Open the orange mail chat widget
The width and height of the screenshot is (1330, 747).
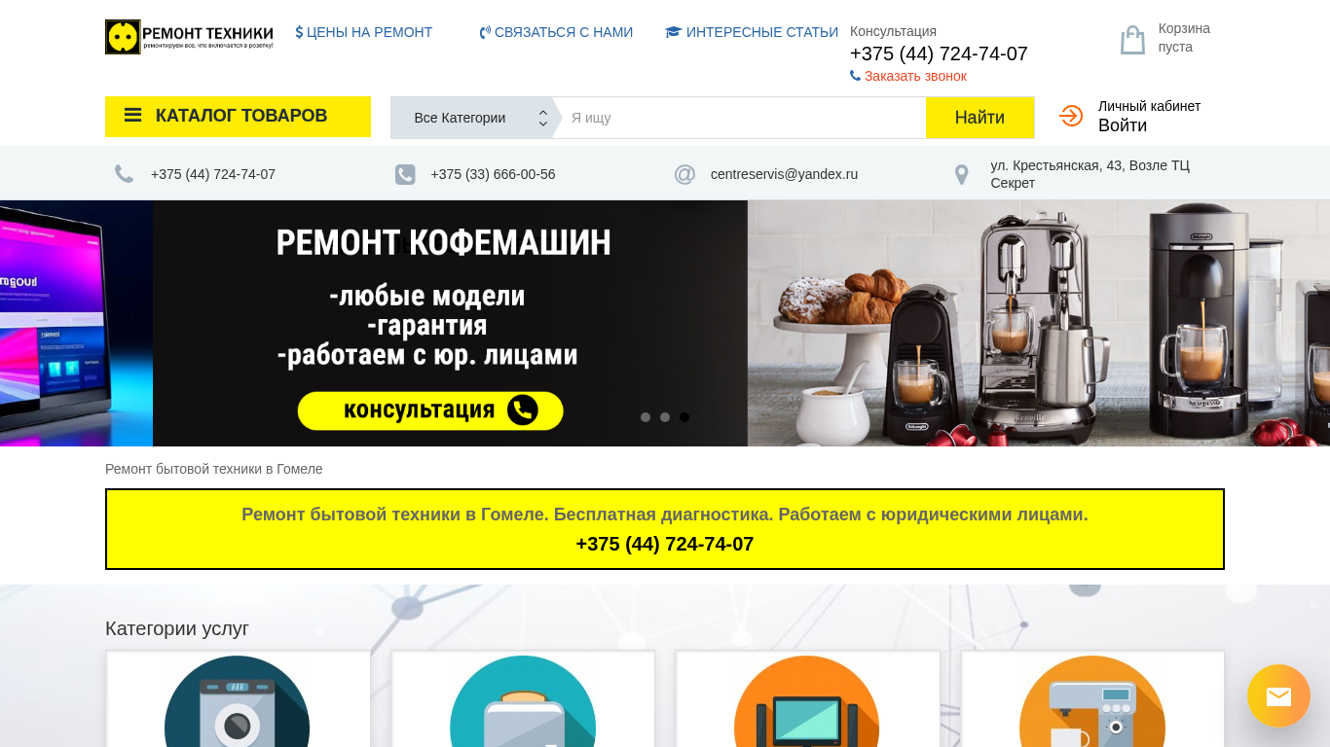pyautogui.click(x=1278, y=695)
